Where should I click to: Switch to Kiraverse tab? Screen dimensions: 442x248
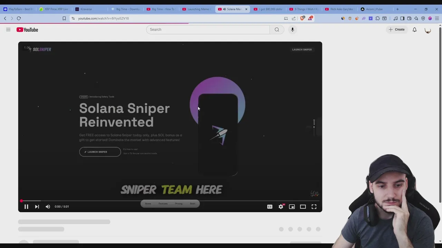[x=90, y=9]
